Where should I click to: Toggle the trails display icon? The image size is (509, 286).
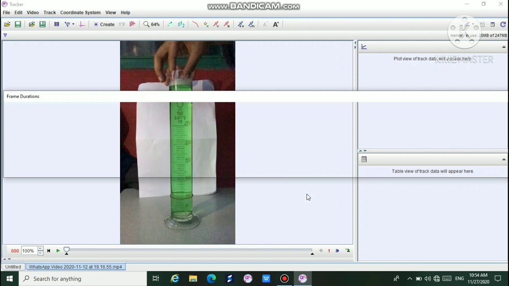click(x=170, y=24)
